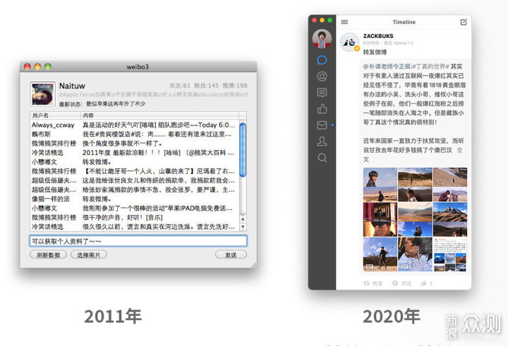The height and width of the screenshot is (346, 508).
Task: Click the scrollbar up arrow in weibo3 list
Action: [243, 219]
